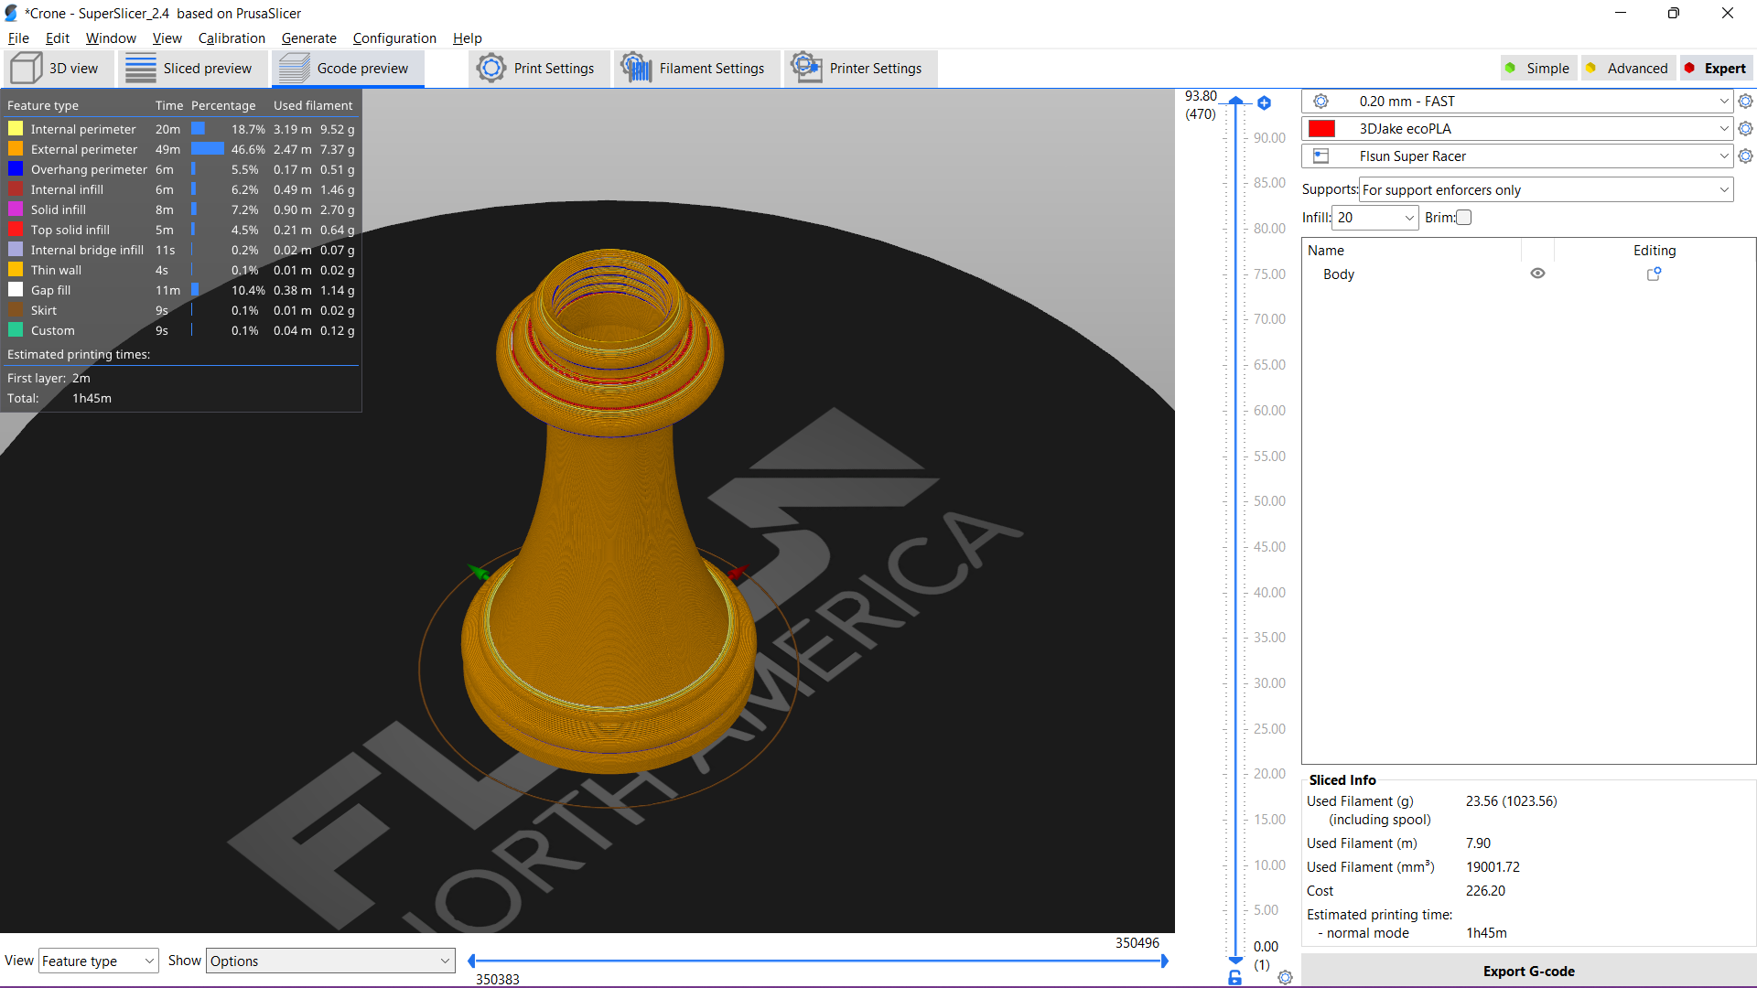The width and height of the screenshot is (1757, 988).
Task: Click the Sliced preview layers icon
Action: click(x=141, y=69)
